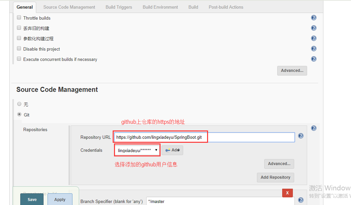Open the Build Triggers tab
Screen dimensions: 351x205
(x=119, y=7)
